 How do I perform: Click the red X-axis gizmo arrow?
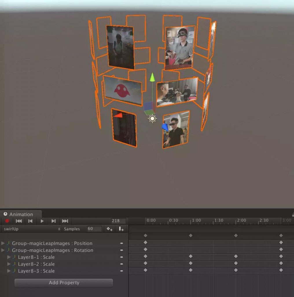[118, 115]
